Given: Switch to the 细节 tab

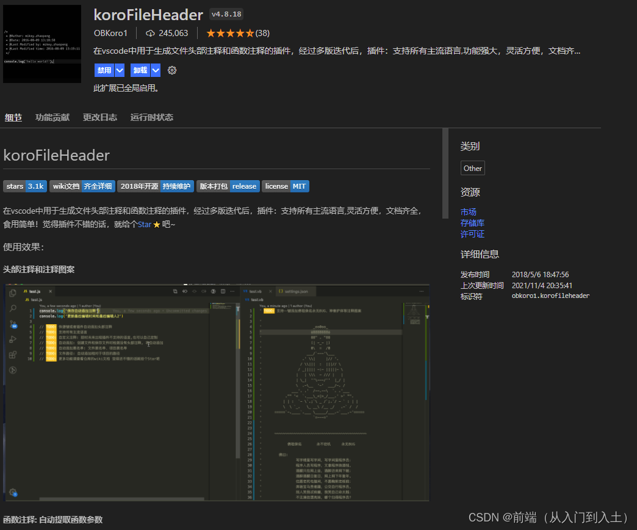Looking at the screenshot, I should pos(13,117).
